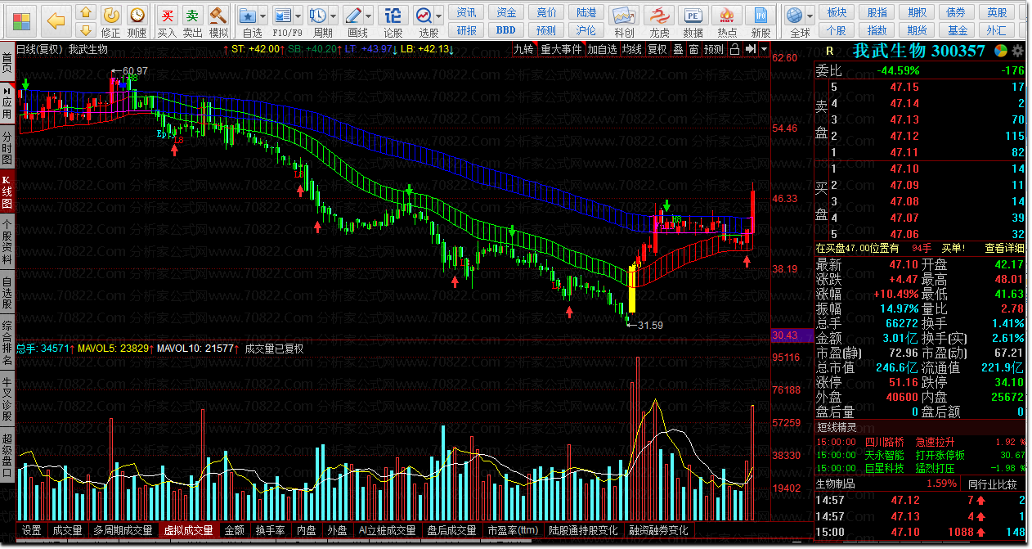1032x549 pixels.
Task: Open the 测速 speed test tool
Action: pos(137,21)
